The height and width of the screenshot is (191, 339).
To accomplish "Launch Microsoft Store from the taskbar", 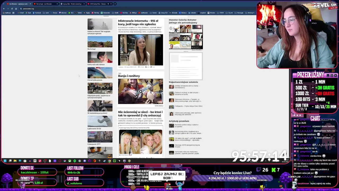I will (x=25, y=161).
